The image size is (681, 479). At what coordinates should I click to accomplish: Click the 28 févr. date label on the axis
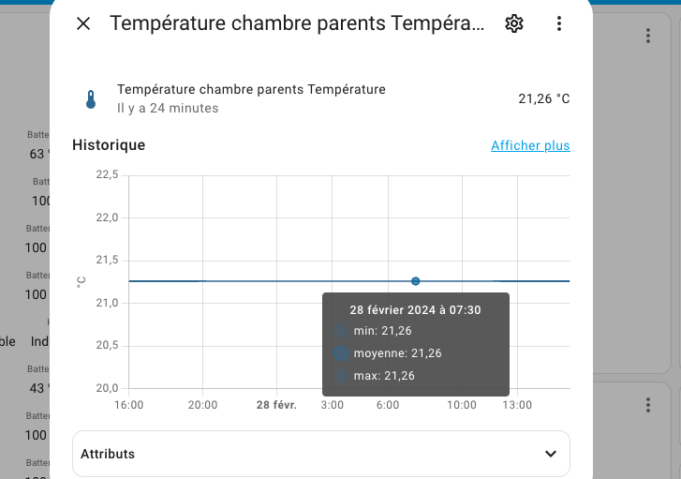click(276, 405)
